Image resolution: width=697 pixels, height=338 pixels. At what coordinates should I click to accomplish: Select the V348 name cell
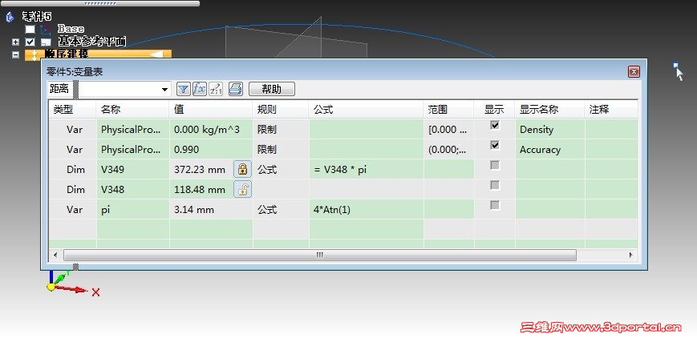coord(132,189)
